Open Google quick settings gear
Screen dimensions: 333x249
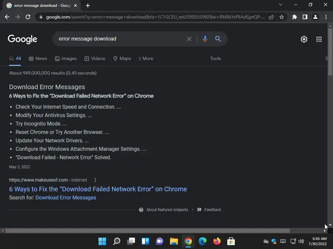tap(304, 39)
